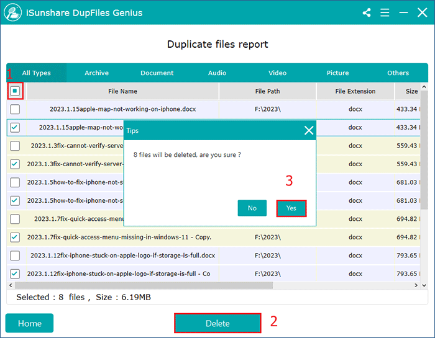This screenshot has width=435, height=338.
Task: Switch to the Document tab
Action: tap(157, 73)
